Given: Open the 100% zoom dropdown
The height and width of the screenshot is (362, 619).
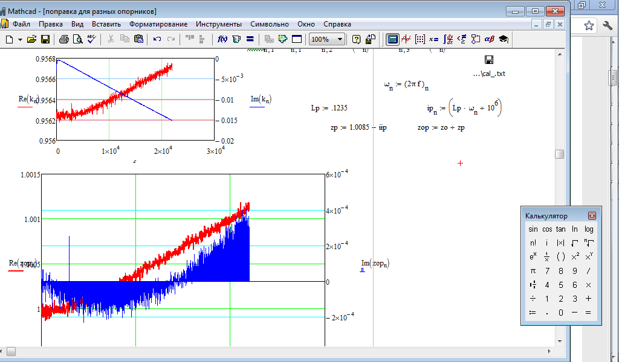Looking at the screenshot, I should point(340,39).
